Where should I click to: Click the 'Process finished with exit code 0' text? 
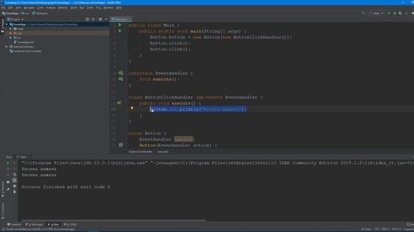[66, 187]
